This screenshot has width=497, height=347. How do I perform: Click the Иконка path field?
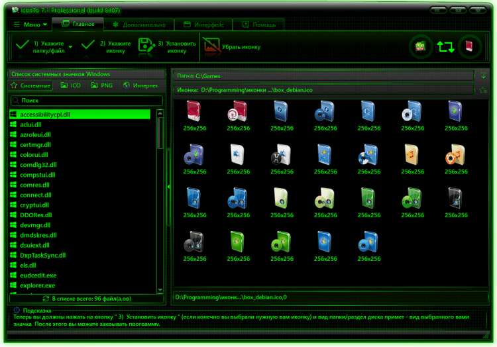(x=323, y=90)
